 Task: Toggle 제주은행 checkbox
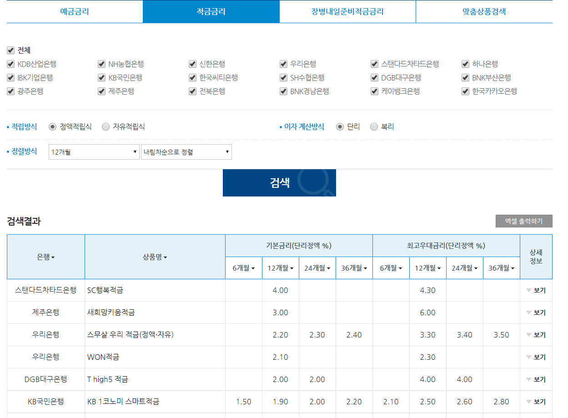coord(101,91)
